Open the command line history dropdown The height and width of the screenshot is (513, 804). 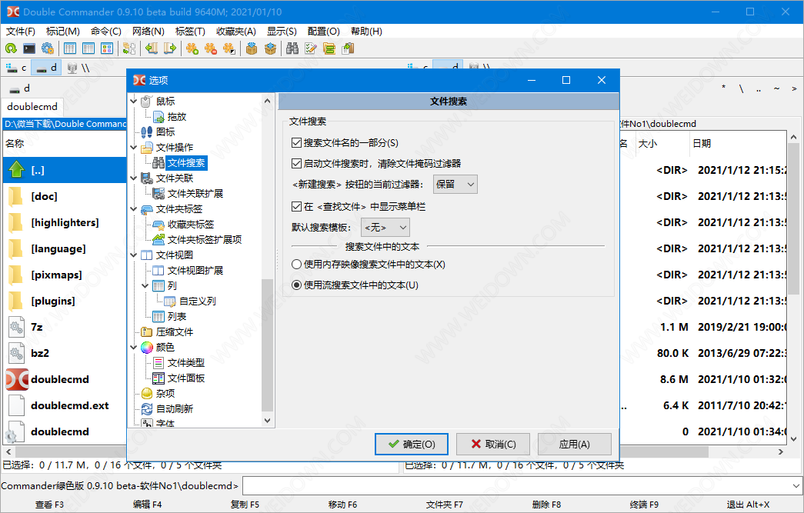click(796, 486)
